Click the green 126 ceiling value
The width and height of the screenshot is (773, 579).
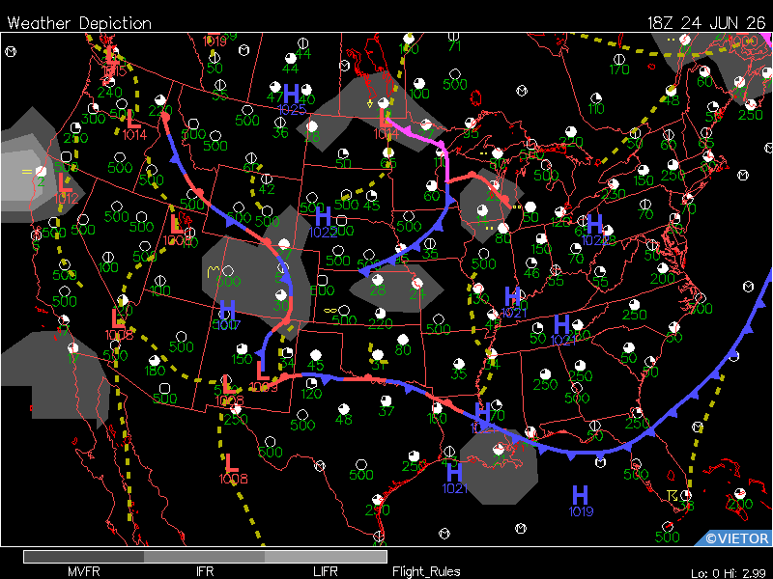[560, 223]
